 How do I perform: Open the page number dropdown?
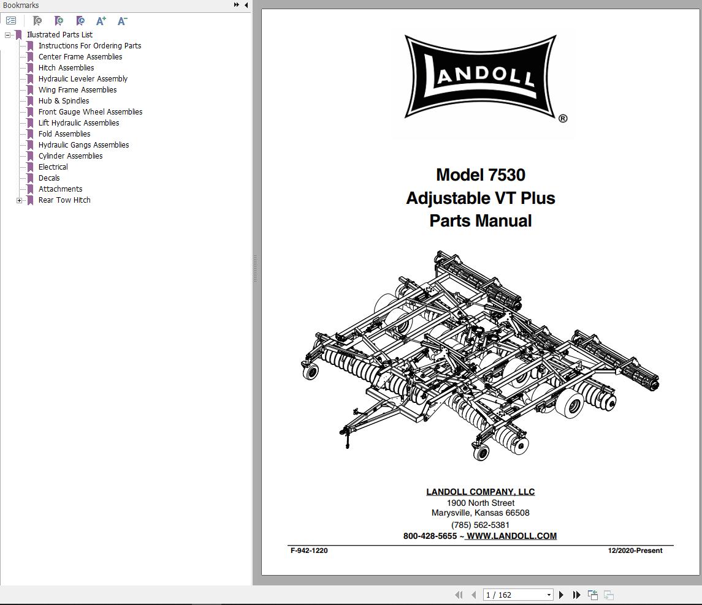[x=549, y=594]
